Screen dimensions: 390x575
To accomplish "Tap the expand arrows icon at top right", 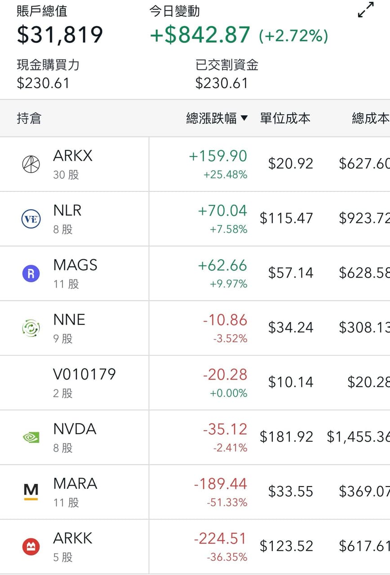I will (366, 10).
